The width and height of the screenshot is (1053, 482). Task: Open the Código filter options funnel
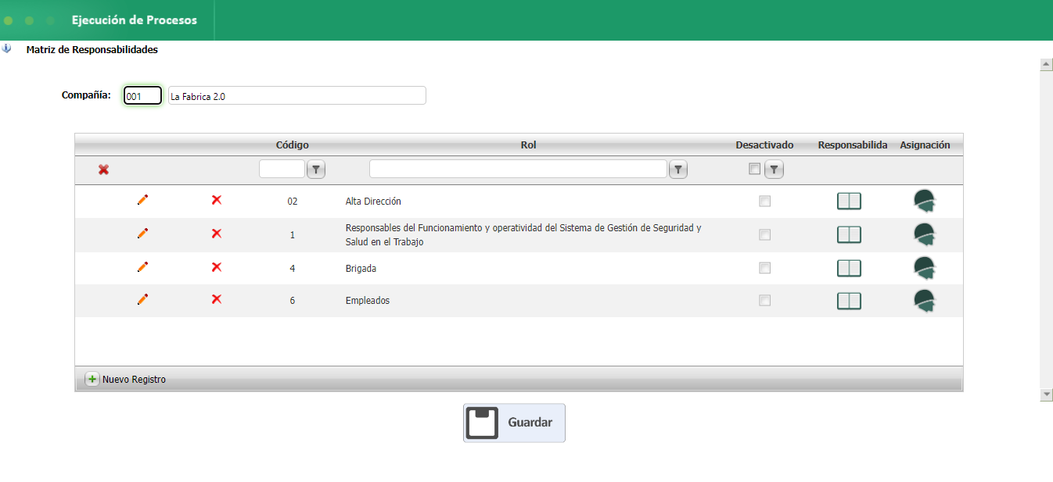click(316, 169)
